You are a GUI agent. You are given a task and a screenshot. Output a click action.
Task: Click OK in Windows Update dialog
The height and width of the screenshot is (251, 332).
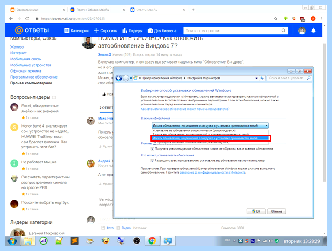click(256, 211)
